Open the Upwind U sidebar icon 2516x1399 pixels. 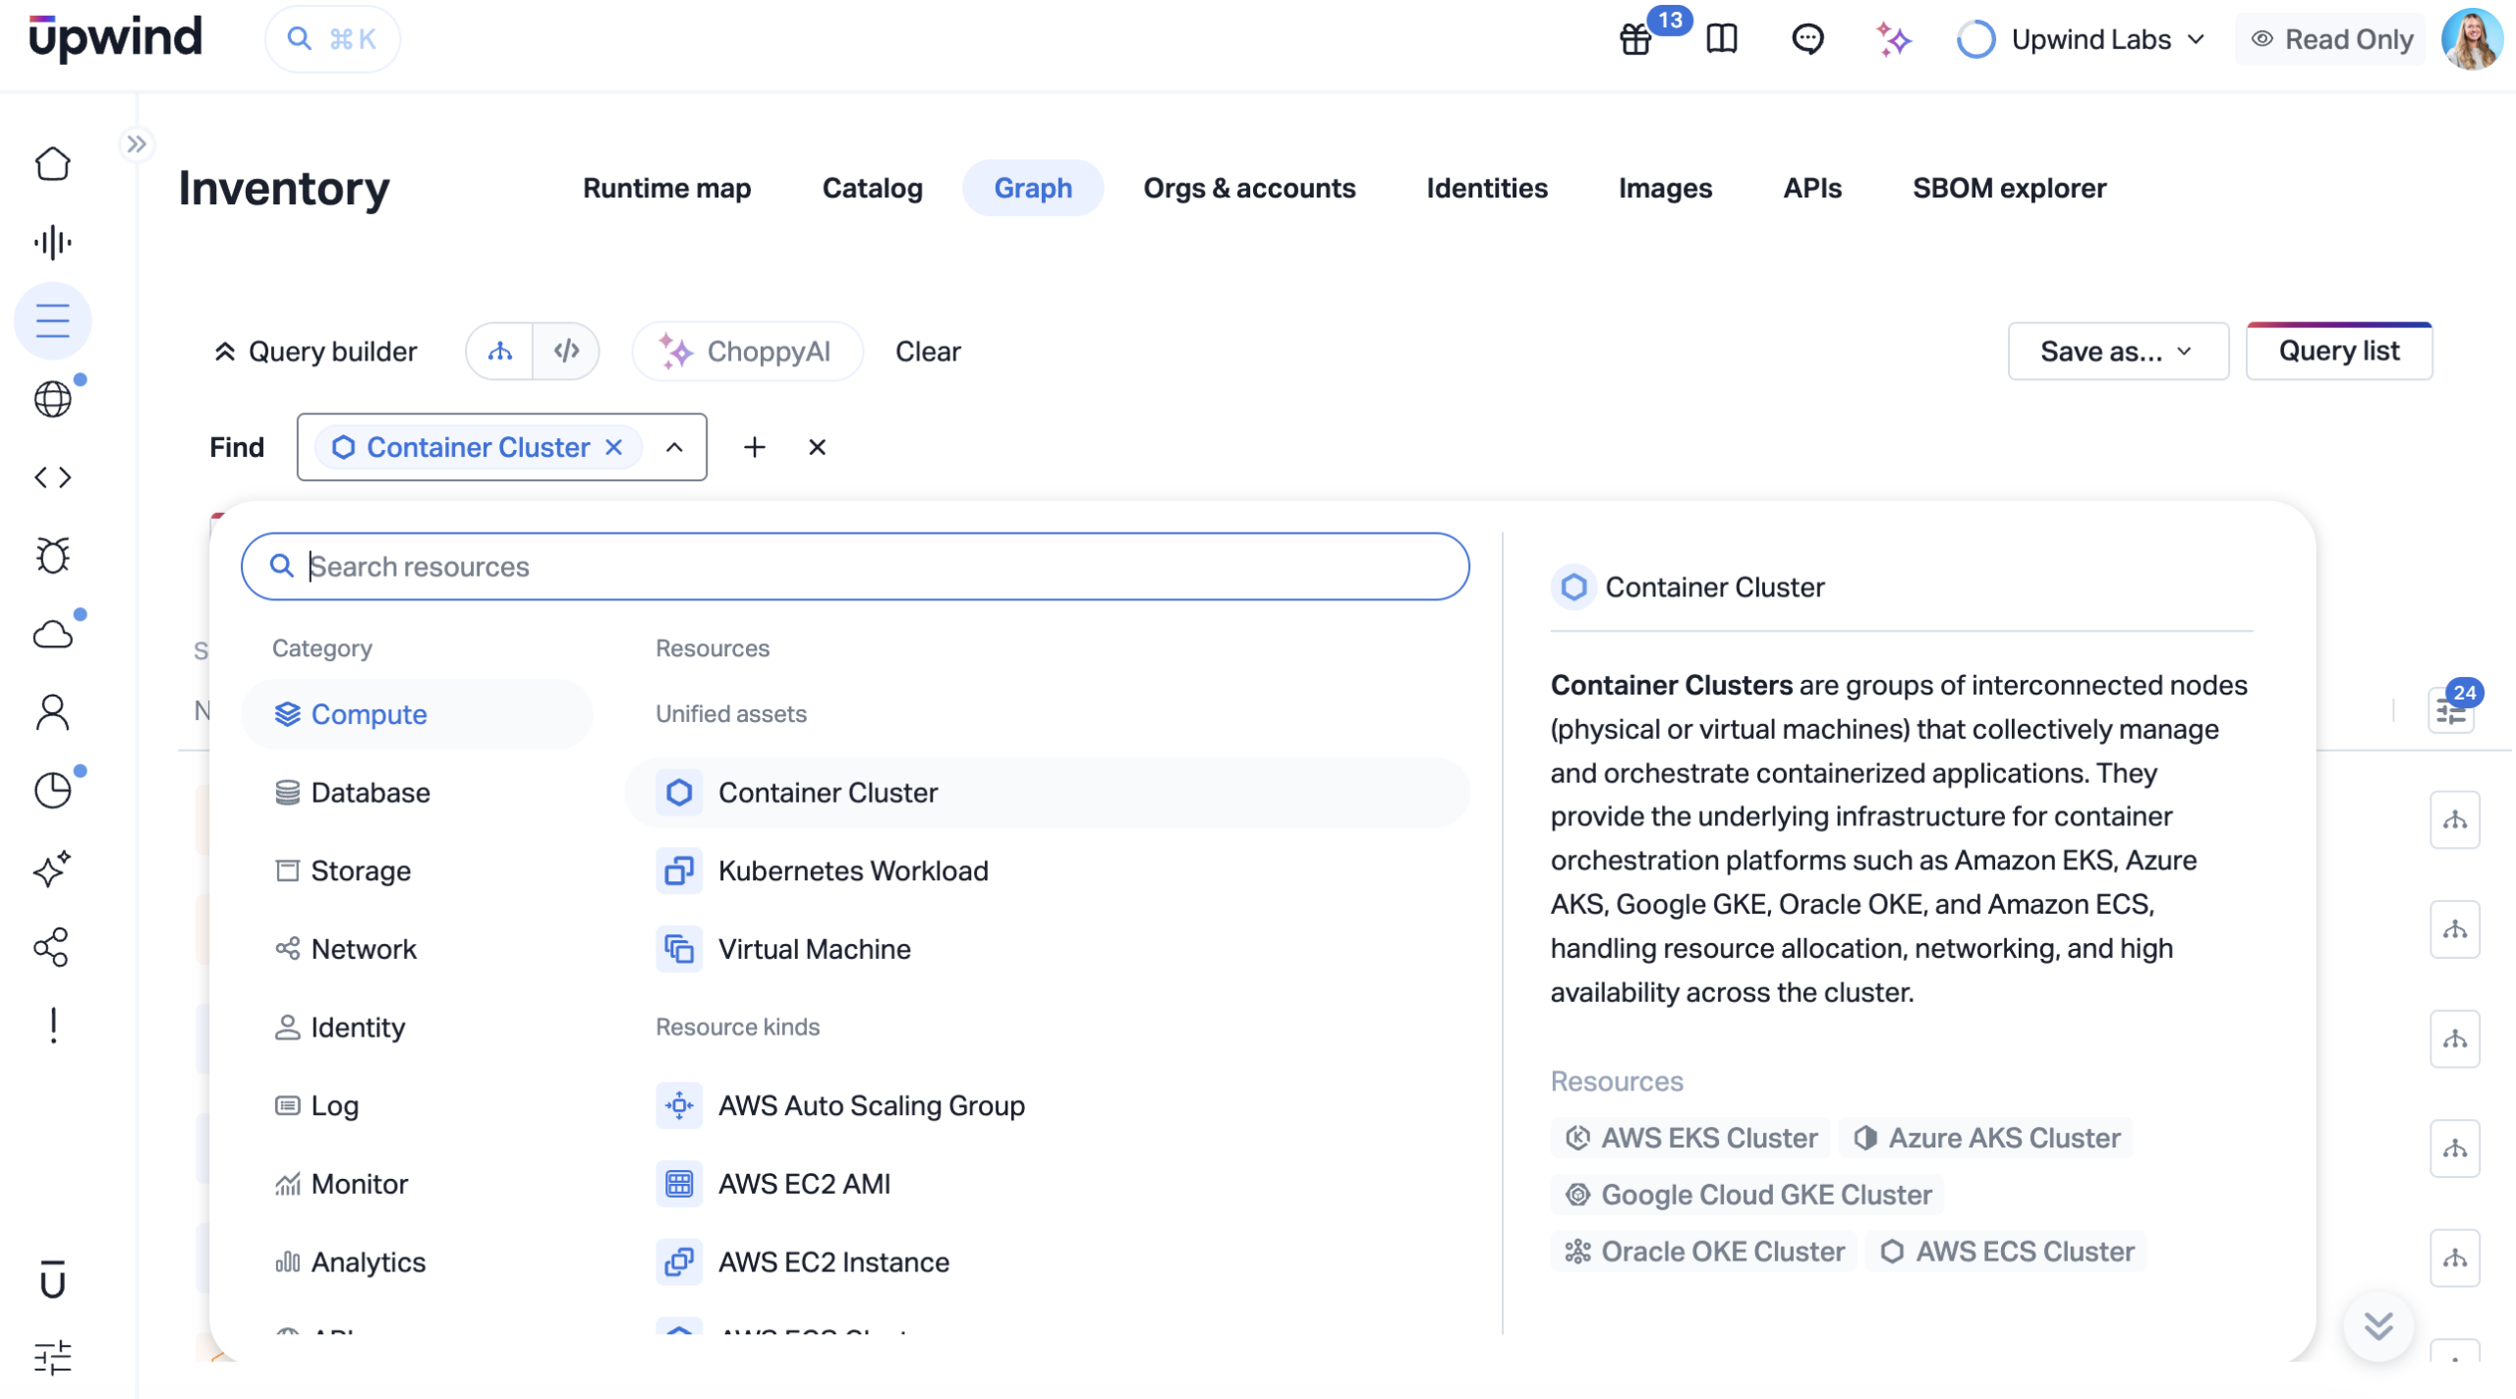click(x=53, y=1280)
